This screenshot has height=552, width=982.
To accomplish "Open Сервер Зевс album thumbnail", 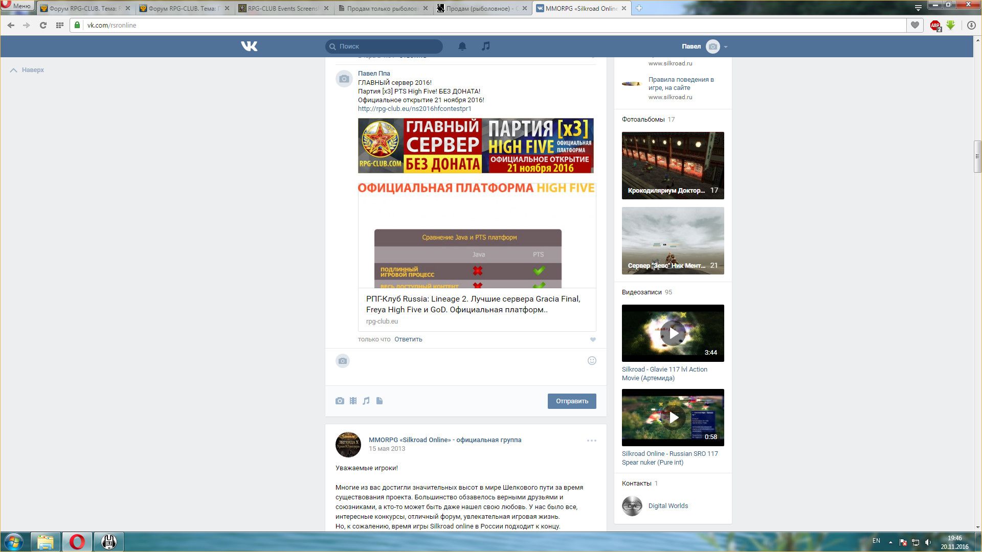I will tap(673, 241).
